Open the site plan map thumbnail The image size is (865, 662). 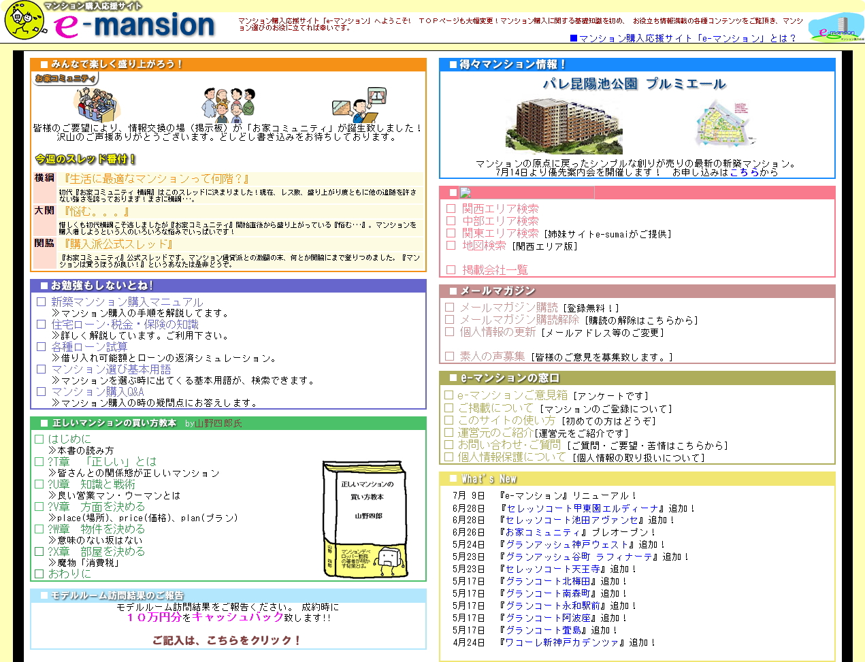725,124
